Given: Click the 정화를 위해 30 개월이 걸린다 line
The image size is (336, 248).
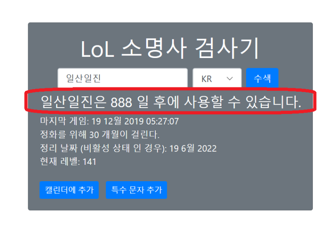Looking at the screenshot, I should tap(100, 135).
